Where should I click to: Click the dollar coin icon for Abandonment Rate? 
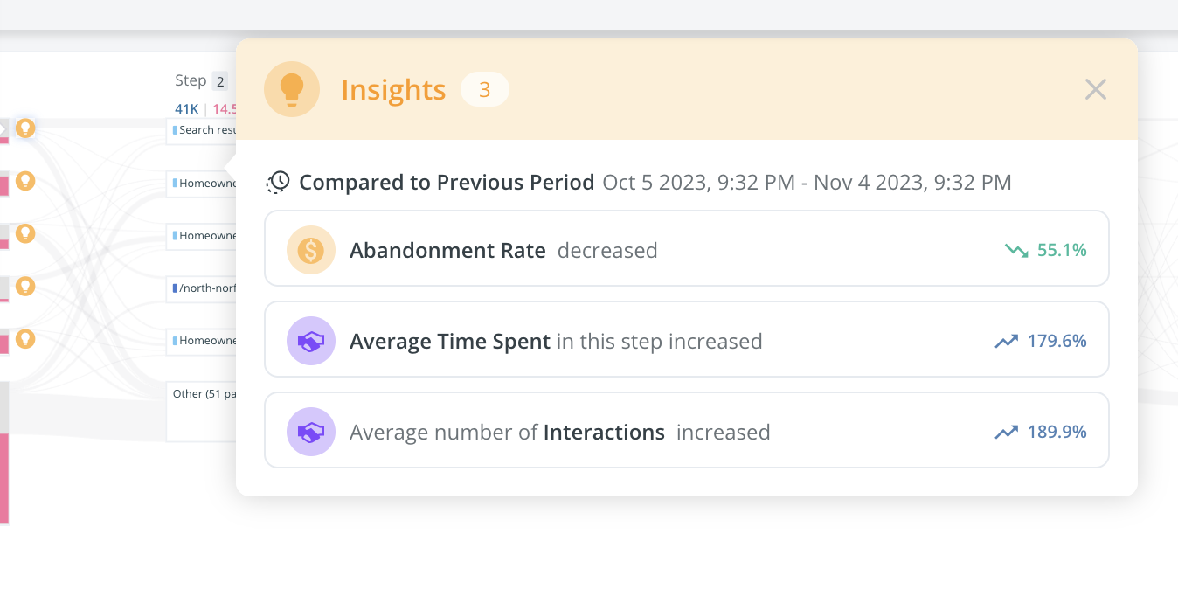coord(310,251)
